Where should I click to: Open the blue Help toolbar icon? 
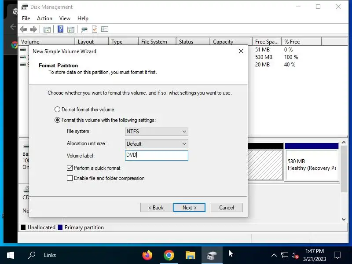point(60,29)
